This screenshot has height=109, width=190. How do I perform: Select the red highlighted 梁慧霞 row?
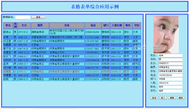[72, 72]
